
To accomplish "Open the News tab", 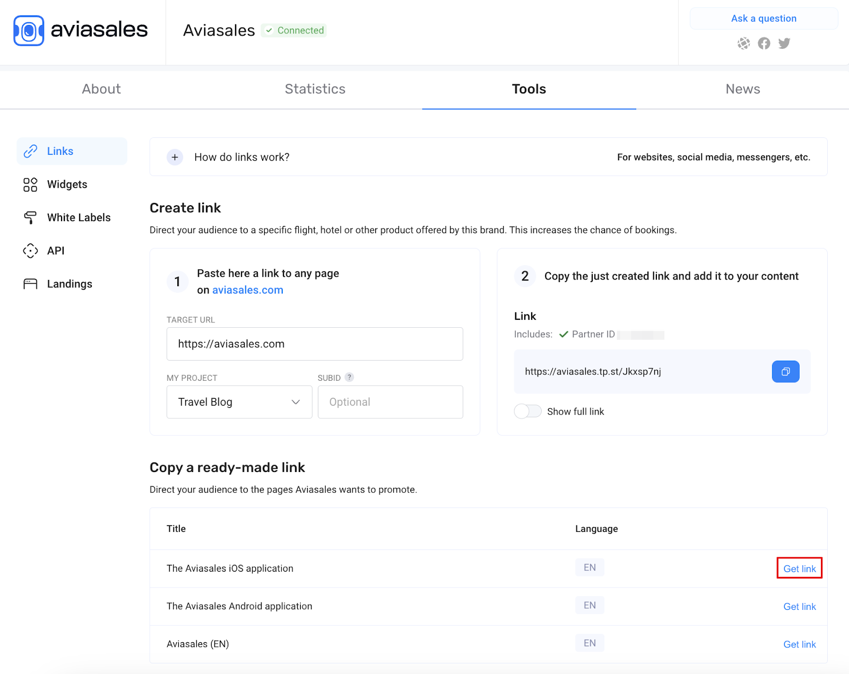I will tap(743, 89).
